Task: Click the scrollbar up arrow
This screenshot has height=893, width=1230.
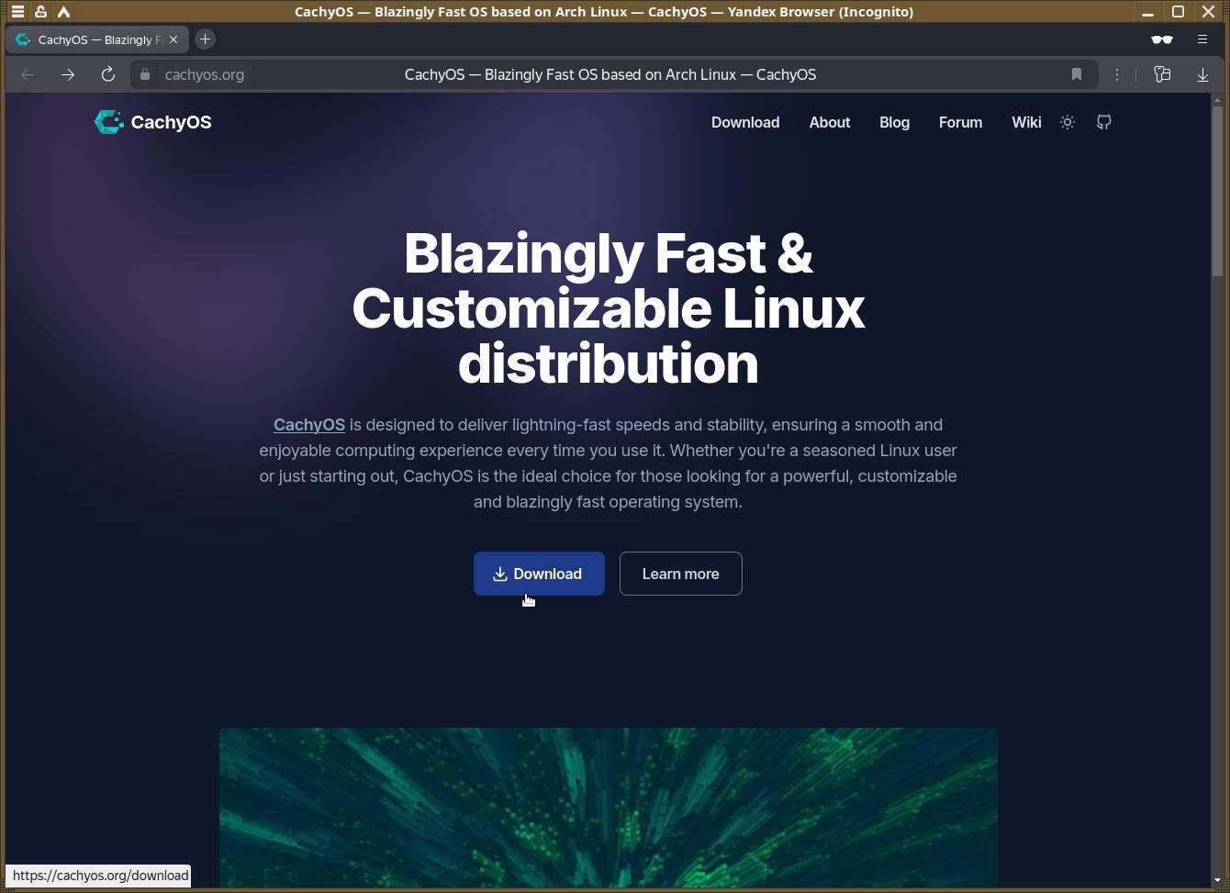Action: (1218, 99)
